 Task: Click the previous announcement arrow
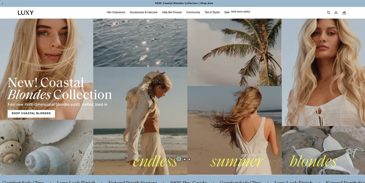click(x=2, y=4)
